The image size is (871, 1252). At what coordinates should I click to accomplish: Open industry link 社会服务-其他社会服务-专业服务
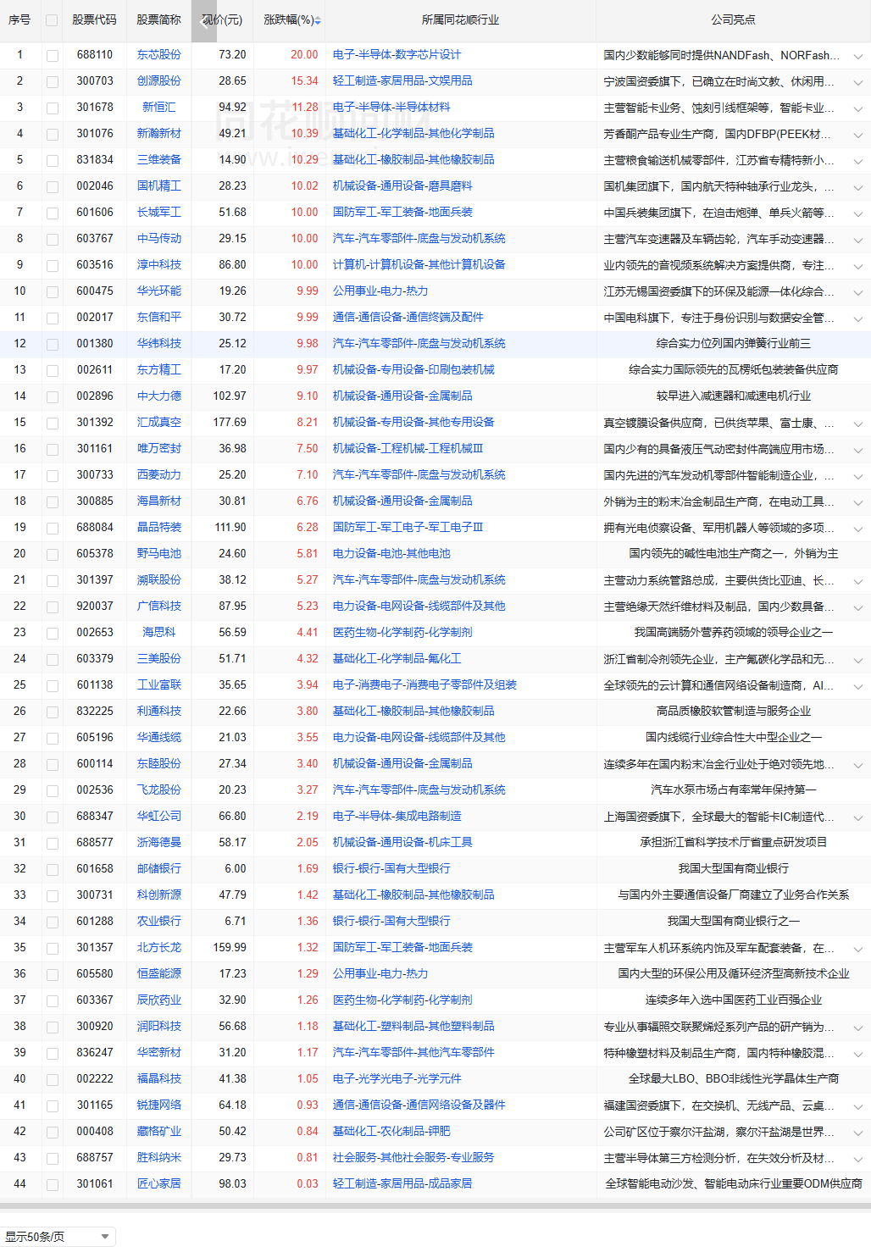[x=413, y=1157]
